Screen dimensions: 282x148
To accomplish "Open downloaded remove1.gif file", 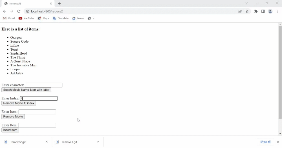I will 69,142.
